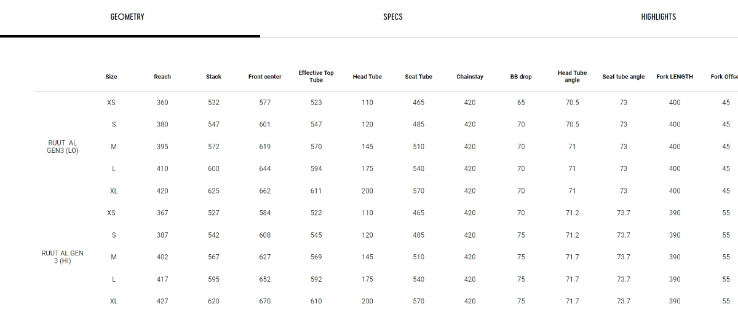The width and height of the screenshot is (738, 312).
Task: Click the Seat tube angle header
Action: tap(624, 77)
